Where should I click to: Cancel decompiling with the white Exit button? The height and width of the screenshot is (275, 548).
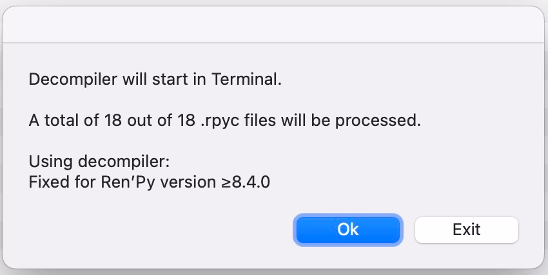[x=466, y=229]
